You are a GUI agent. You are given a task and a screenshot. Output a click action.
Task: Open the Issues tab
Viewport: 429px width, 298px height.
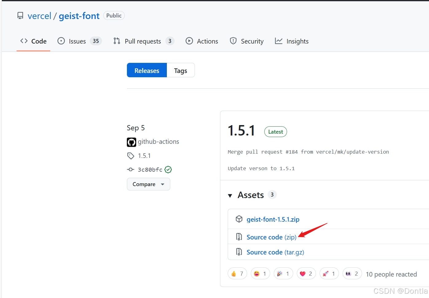(80, 41)
